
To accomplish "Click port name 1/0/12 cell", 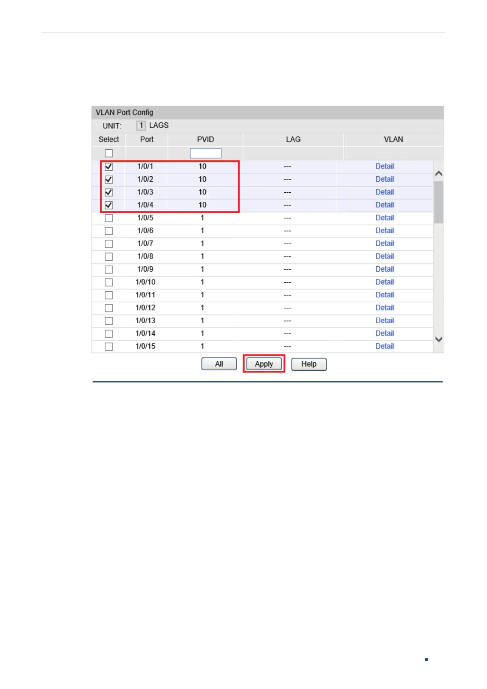I will coord(145,308).
